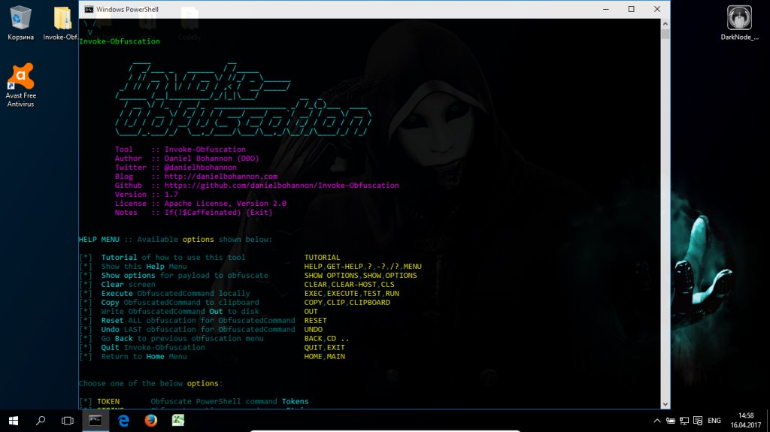Click 'Choose one of the below options' line
The image size is (770, 432).
pos(150,383)
